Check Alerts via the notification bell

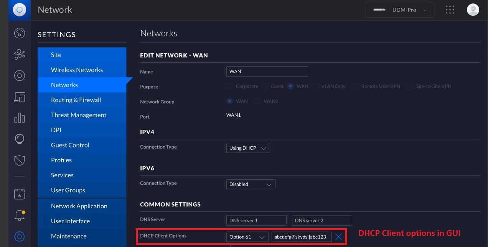(20, 215)
